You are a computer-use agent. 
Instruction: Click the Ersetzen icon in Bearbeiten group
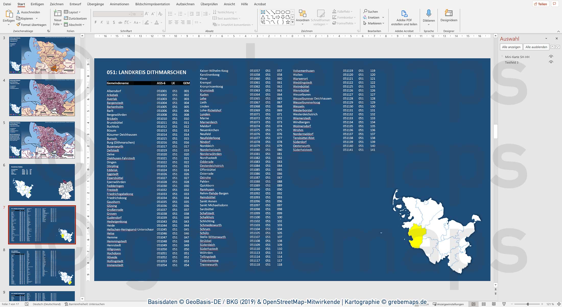pyautogui.click(x=365, y=17)
